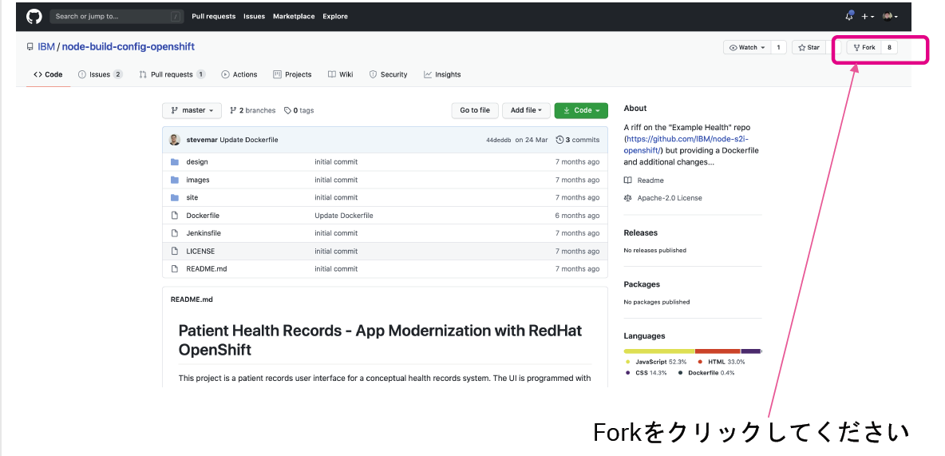Viewport: 945px width, 456px height.
Task: Fork the repository
Action: pyautogui.click(x=864, y=47)
